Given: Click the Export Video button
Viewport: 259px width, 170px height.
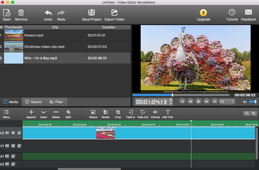Looking at the screenshot, I should coord(114,15).
